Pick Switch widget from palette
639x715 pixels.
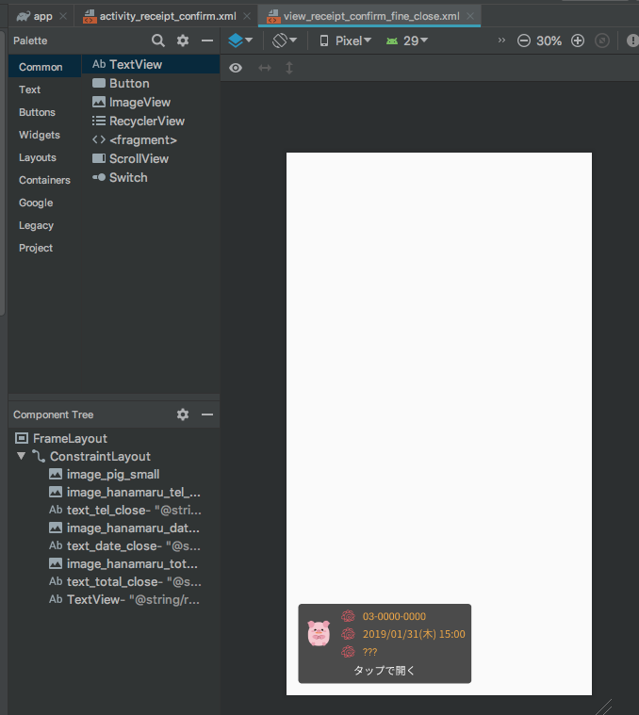point(151,177)
